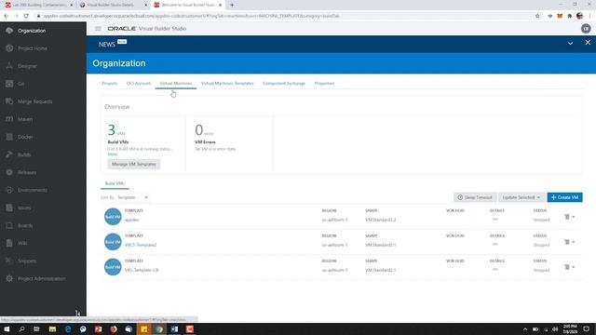Open Word from the taskbar
The width and height of the screenshot is (596, 335).
tap(174, 328)
